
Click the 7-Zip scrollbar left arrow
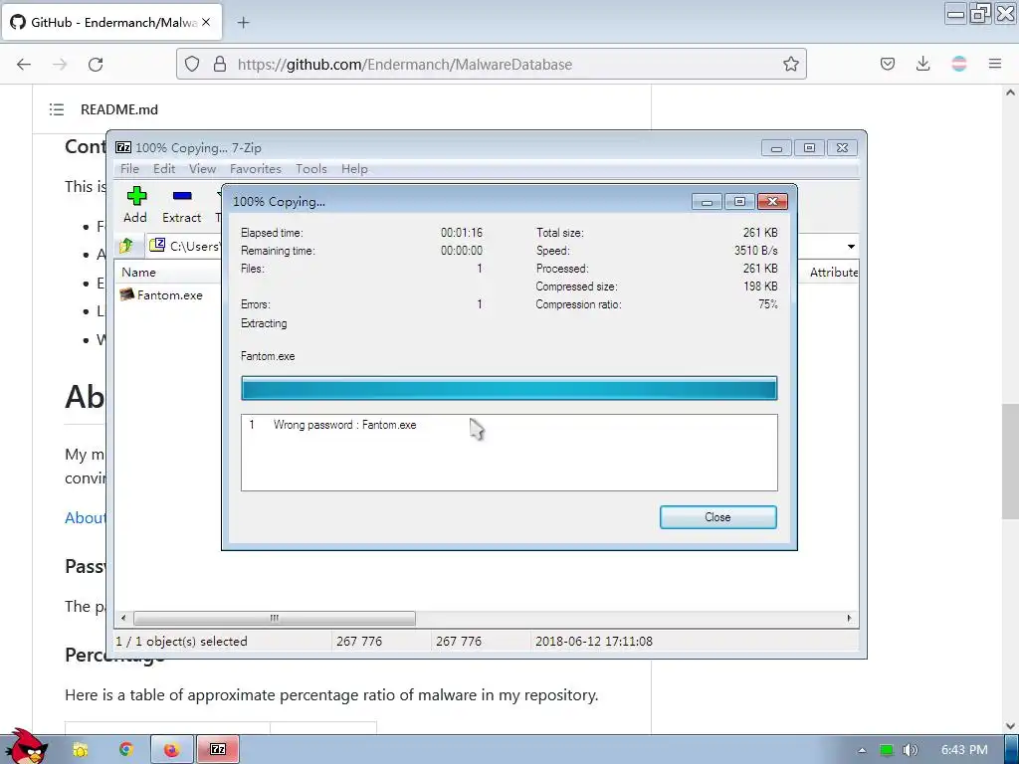[124, 618]
